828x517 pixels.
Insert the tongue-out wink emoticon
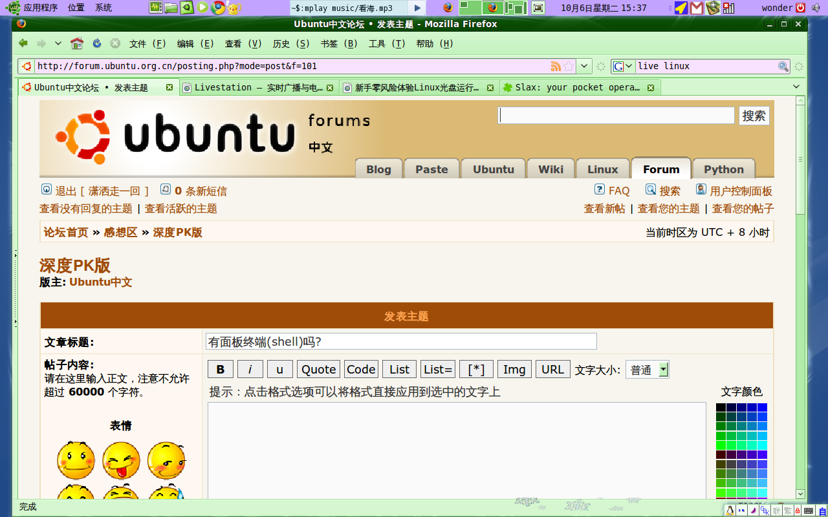point(121,460)
